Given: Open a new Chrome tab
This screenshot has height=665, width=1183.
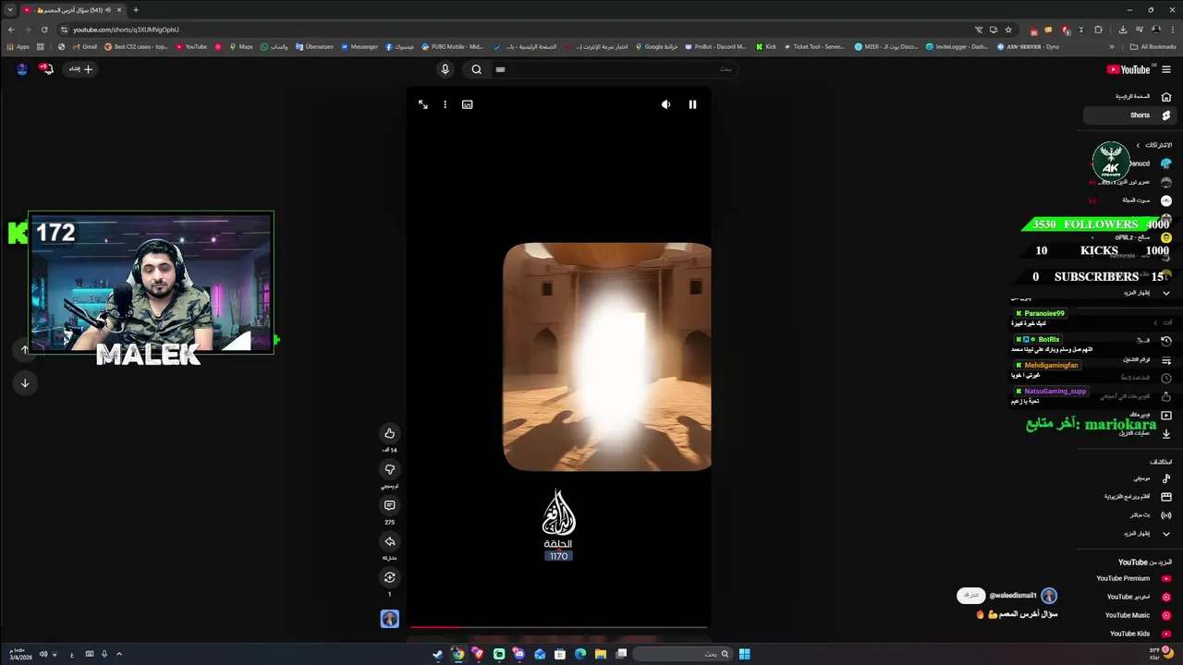Looking at the screenshot, I should click(x=136, y=10).
